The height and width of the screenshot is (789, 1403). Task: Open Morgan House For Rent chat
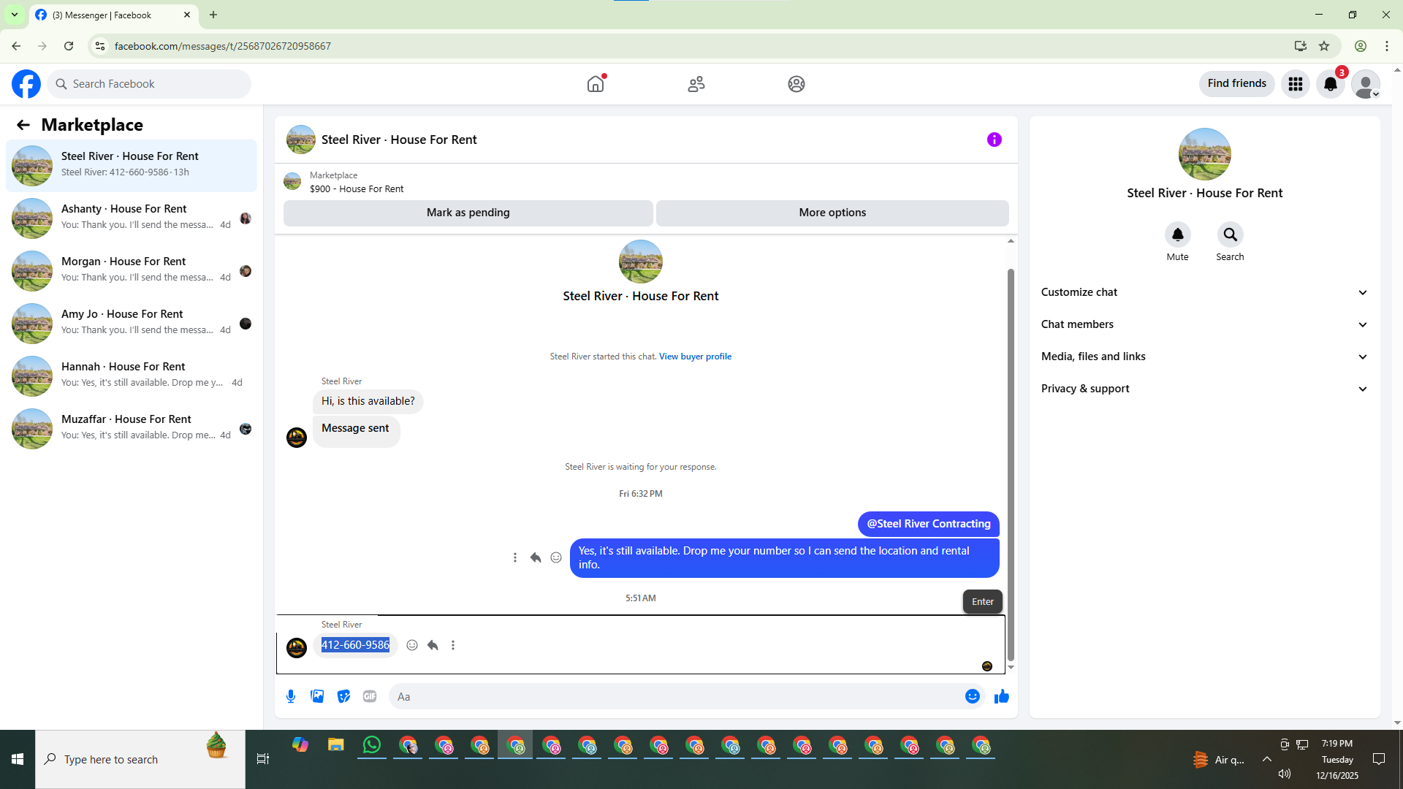[x=132, y=271]
